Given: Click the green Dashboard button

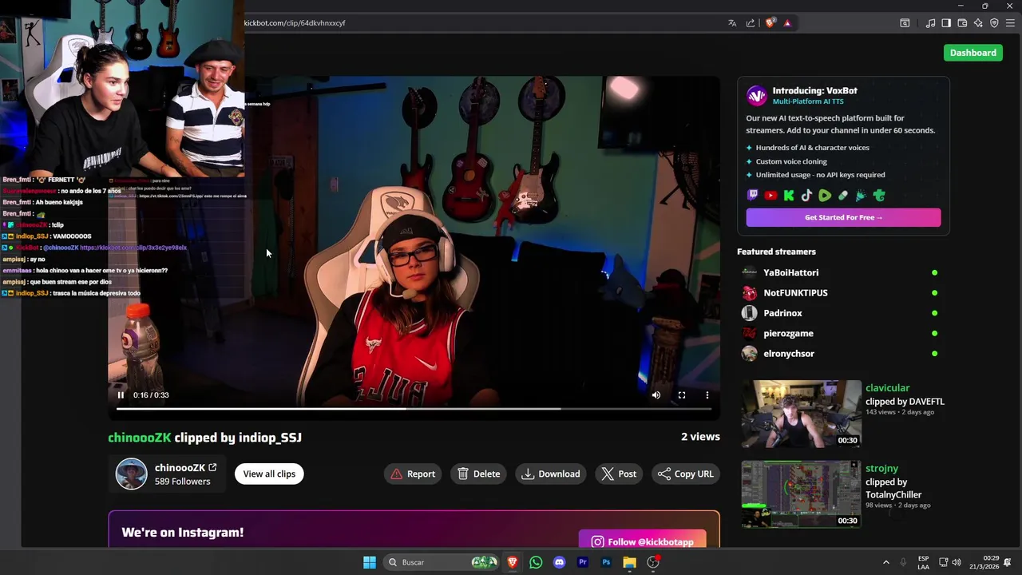Looking at the screenshot, I should click(972, 53).
